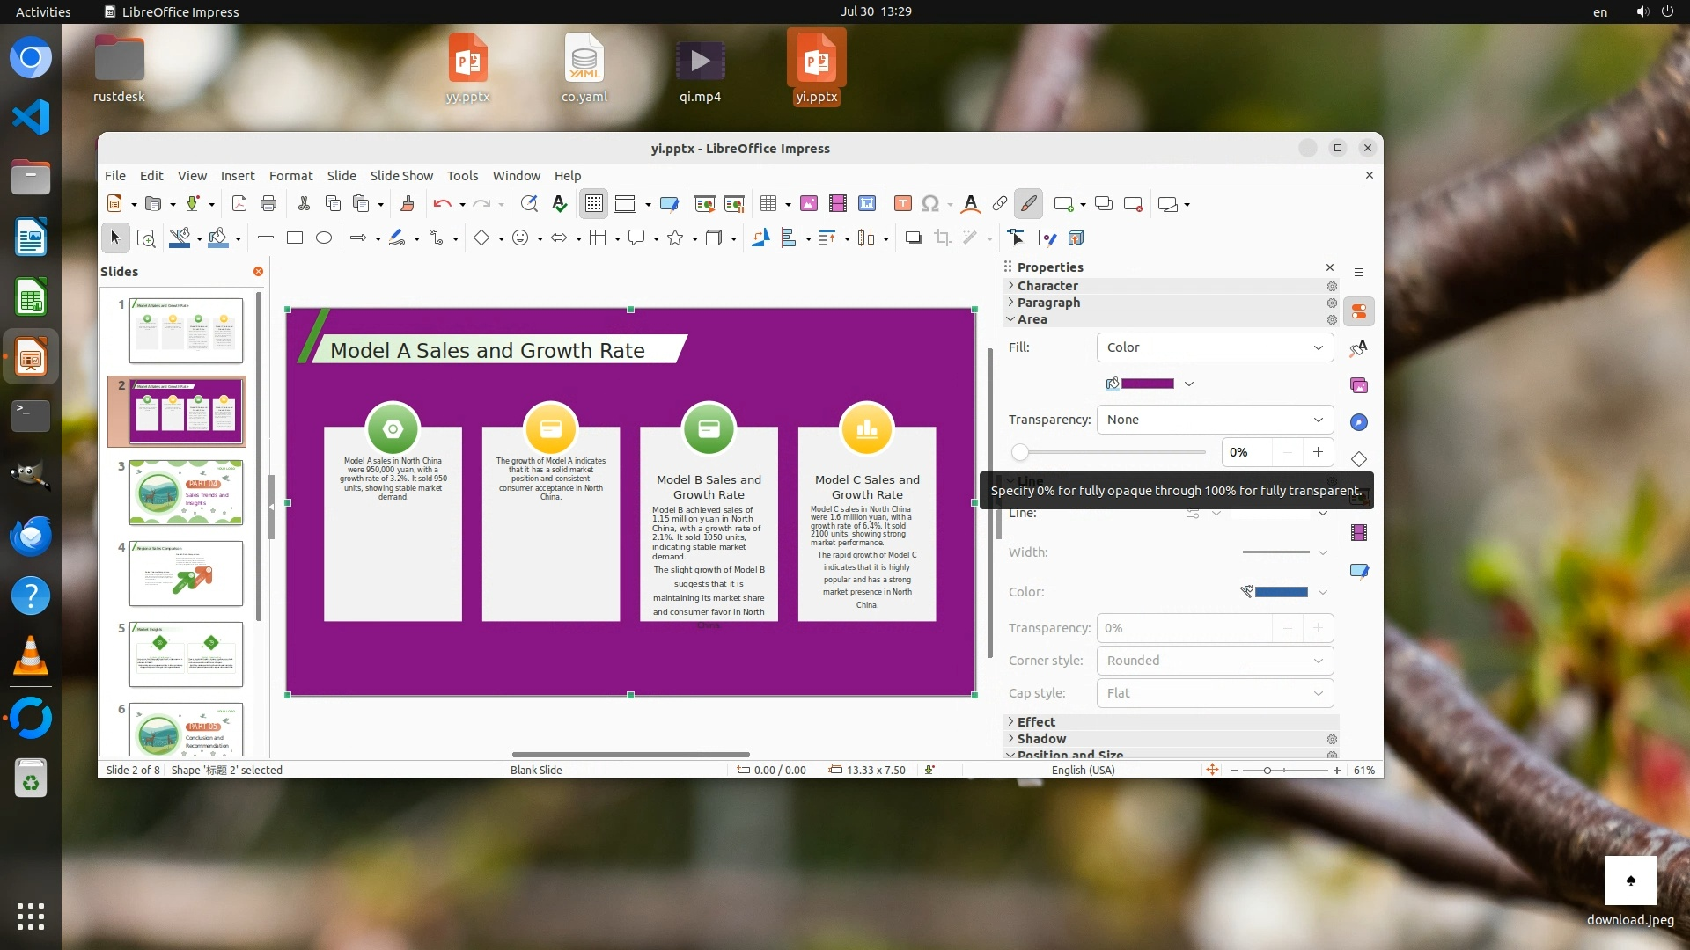Open the Format menu
Screen dimensions: 1690x950
point(290,176)
